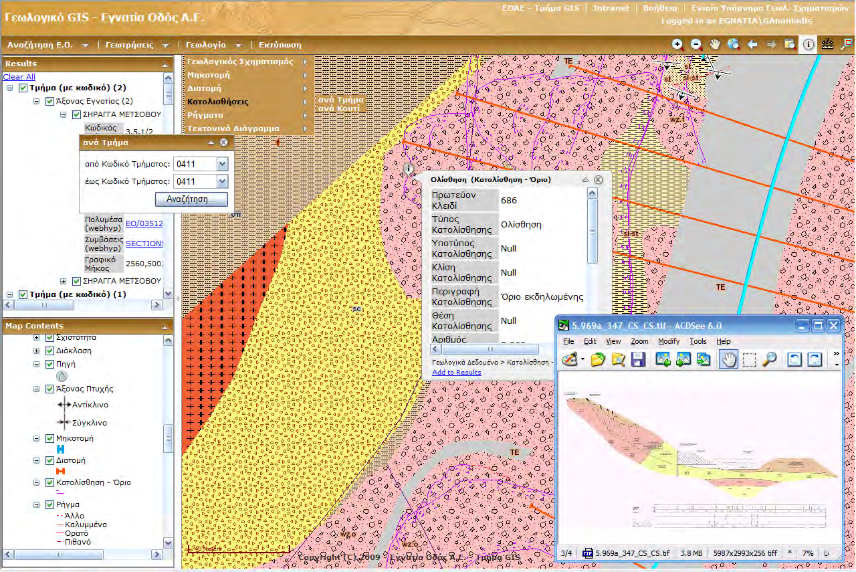856x572 pixels.
Task: Go back to previous map extent
Action: click(x=752, y=44)
